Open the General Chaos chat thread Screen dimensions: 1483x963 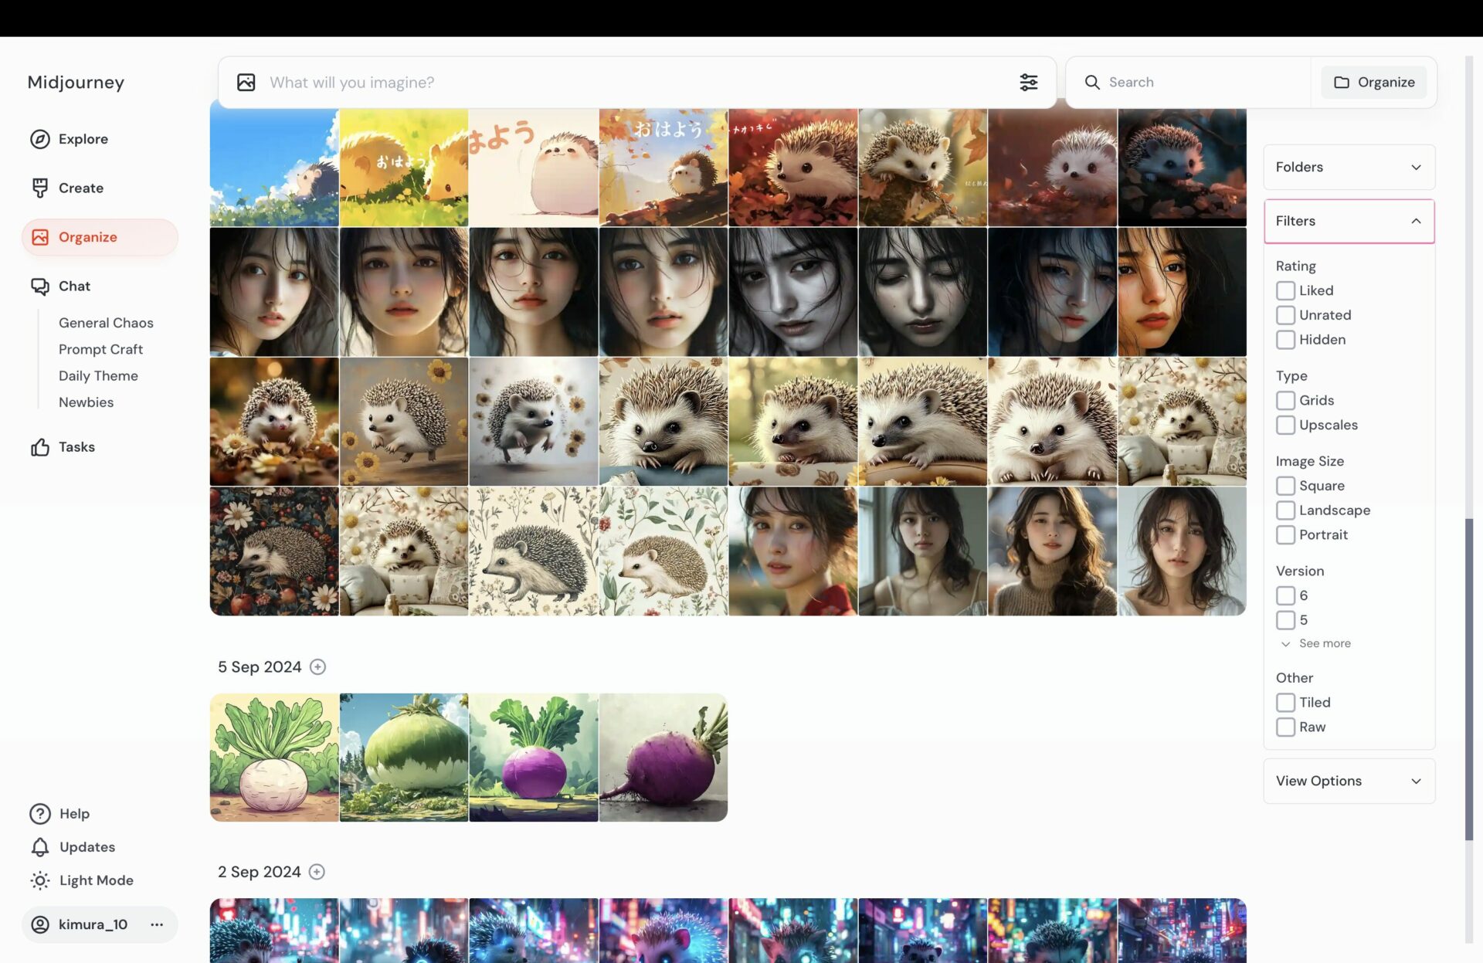(x=106, y=322)
